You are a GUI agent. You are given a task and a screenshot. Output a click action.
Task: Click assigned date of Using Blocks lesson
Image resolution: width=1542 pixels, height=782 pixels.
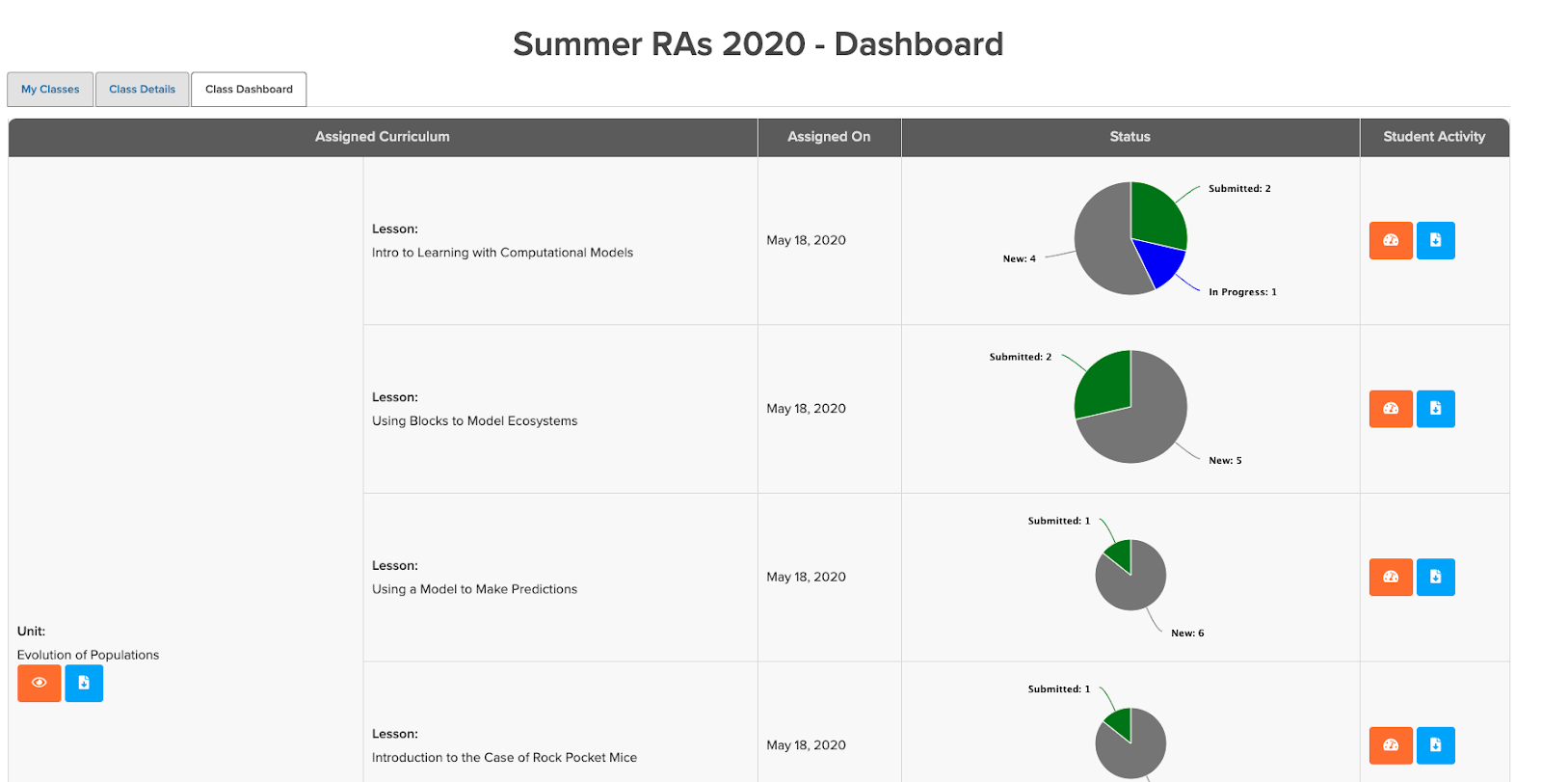pos(806,409)
